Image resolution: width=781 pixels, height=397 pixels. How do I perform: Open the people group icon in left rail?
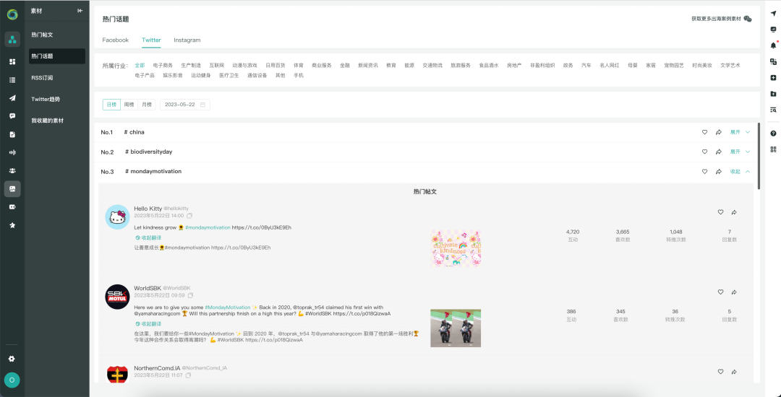[x=12, y=170]
